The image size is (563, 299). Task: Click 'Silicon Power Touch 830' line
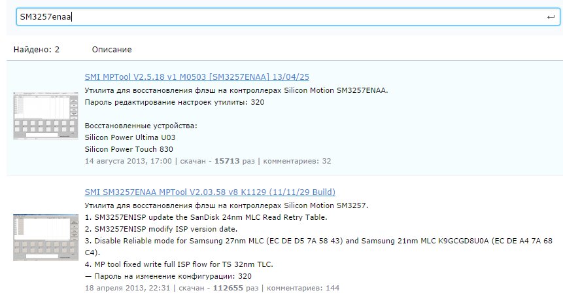click(x=129, y=149)
